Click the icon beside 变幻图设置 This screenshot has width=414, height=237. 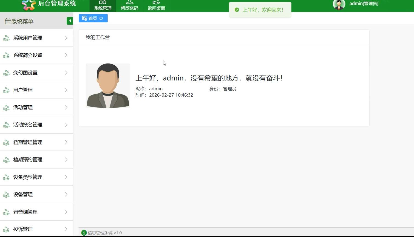click(6, 73)
